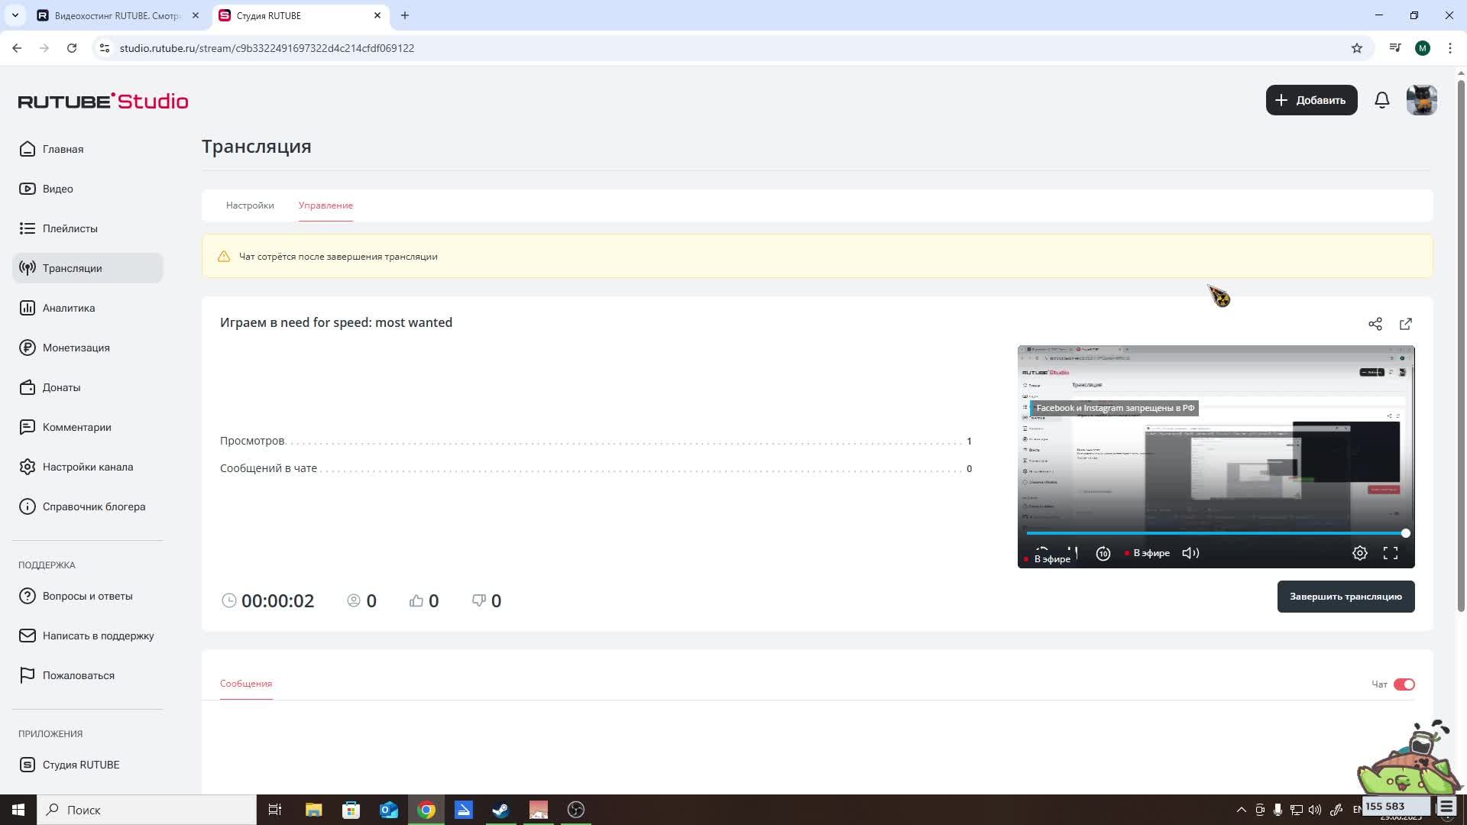Click the RUTUBE Studio logo
Image resolution: width=1467 pixels, height=825 pixels.
click(x=103, y=101)
